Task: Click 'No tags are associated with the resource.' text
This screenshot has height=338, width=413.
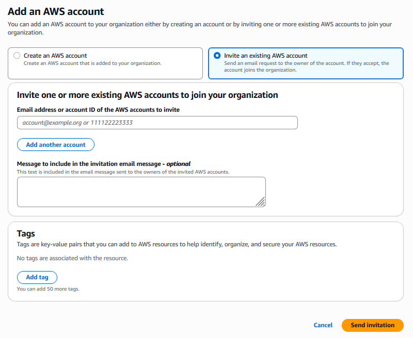Action: [72, 258]
